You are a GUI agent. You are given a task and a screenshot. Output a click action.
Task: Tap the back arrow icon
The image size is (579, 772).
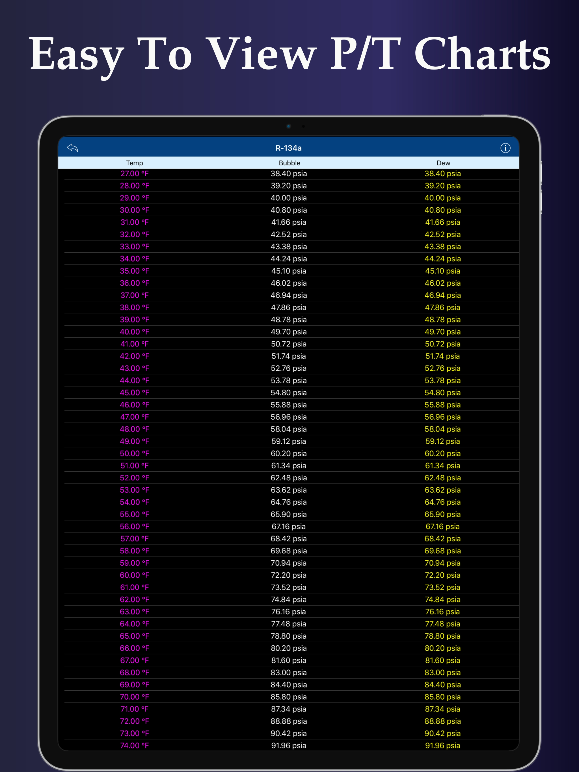pyautogui.click(x=73, y=148)
